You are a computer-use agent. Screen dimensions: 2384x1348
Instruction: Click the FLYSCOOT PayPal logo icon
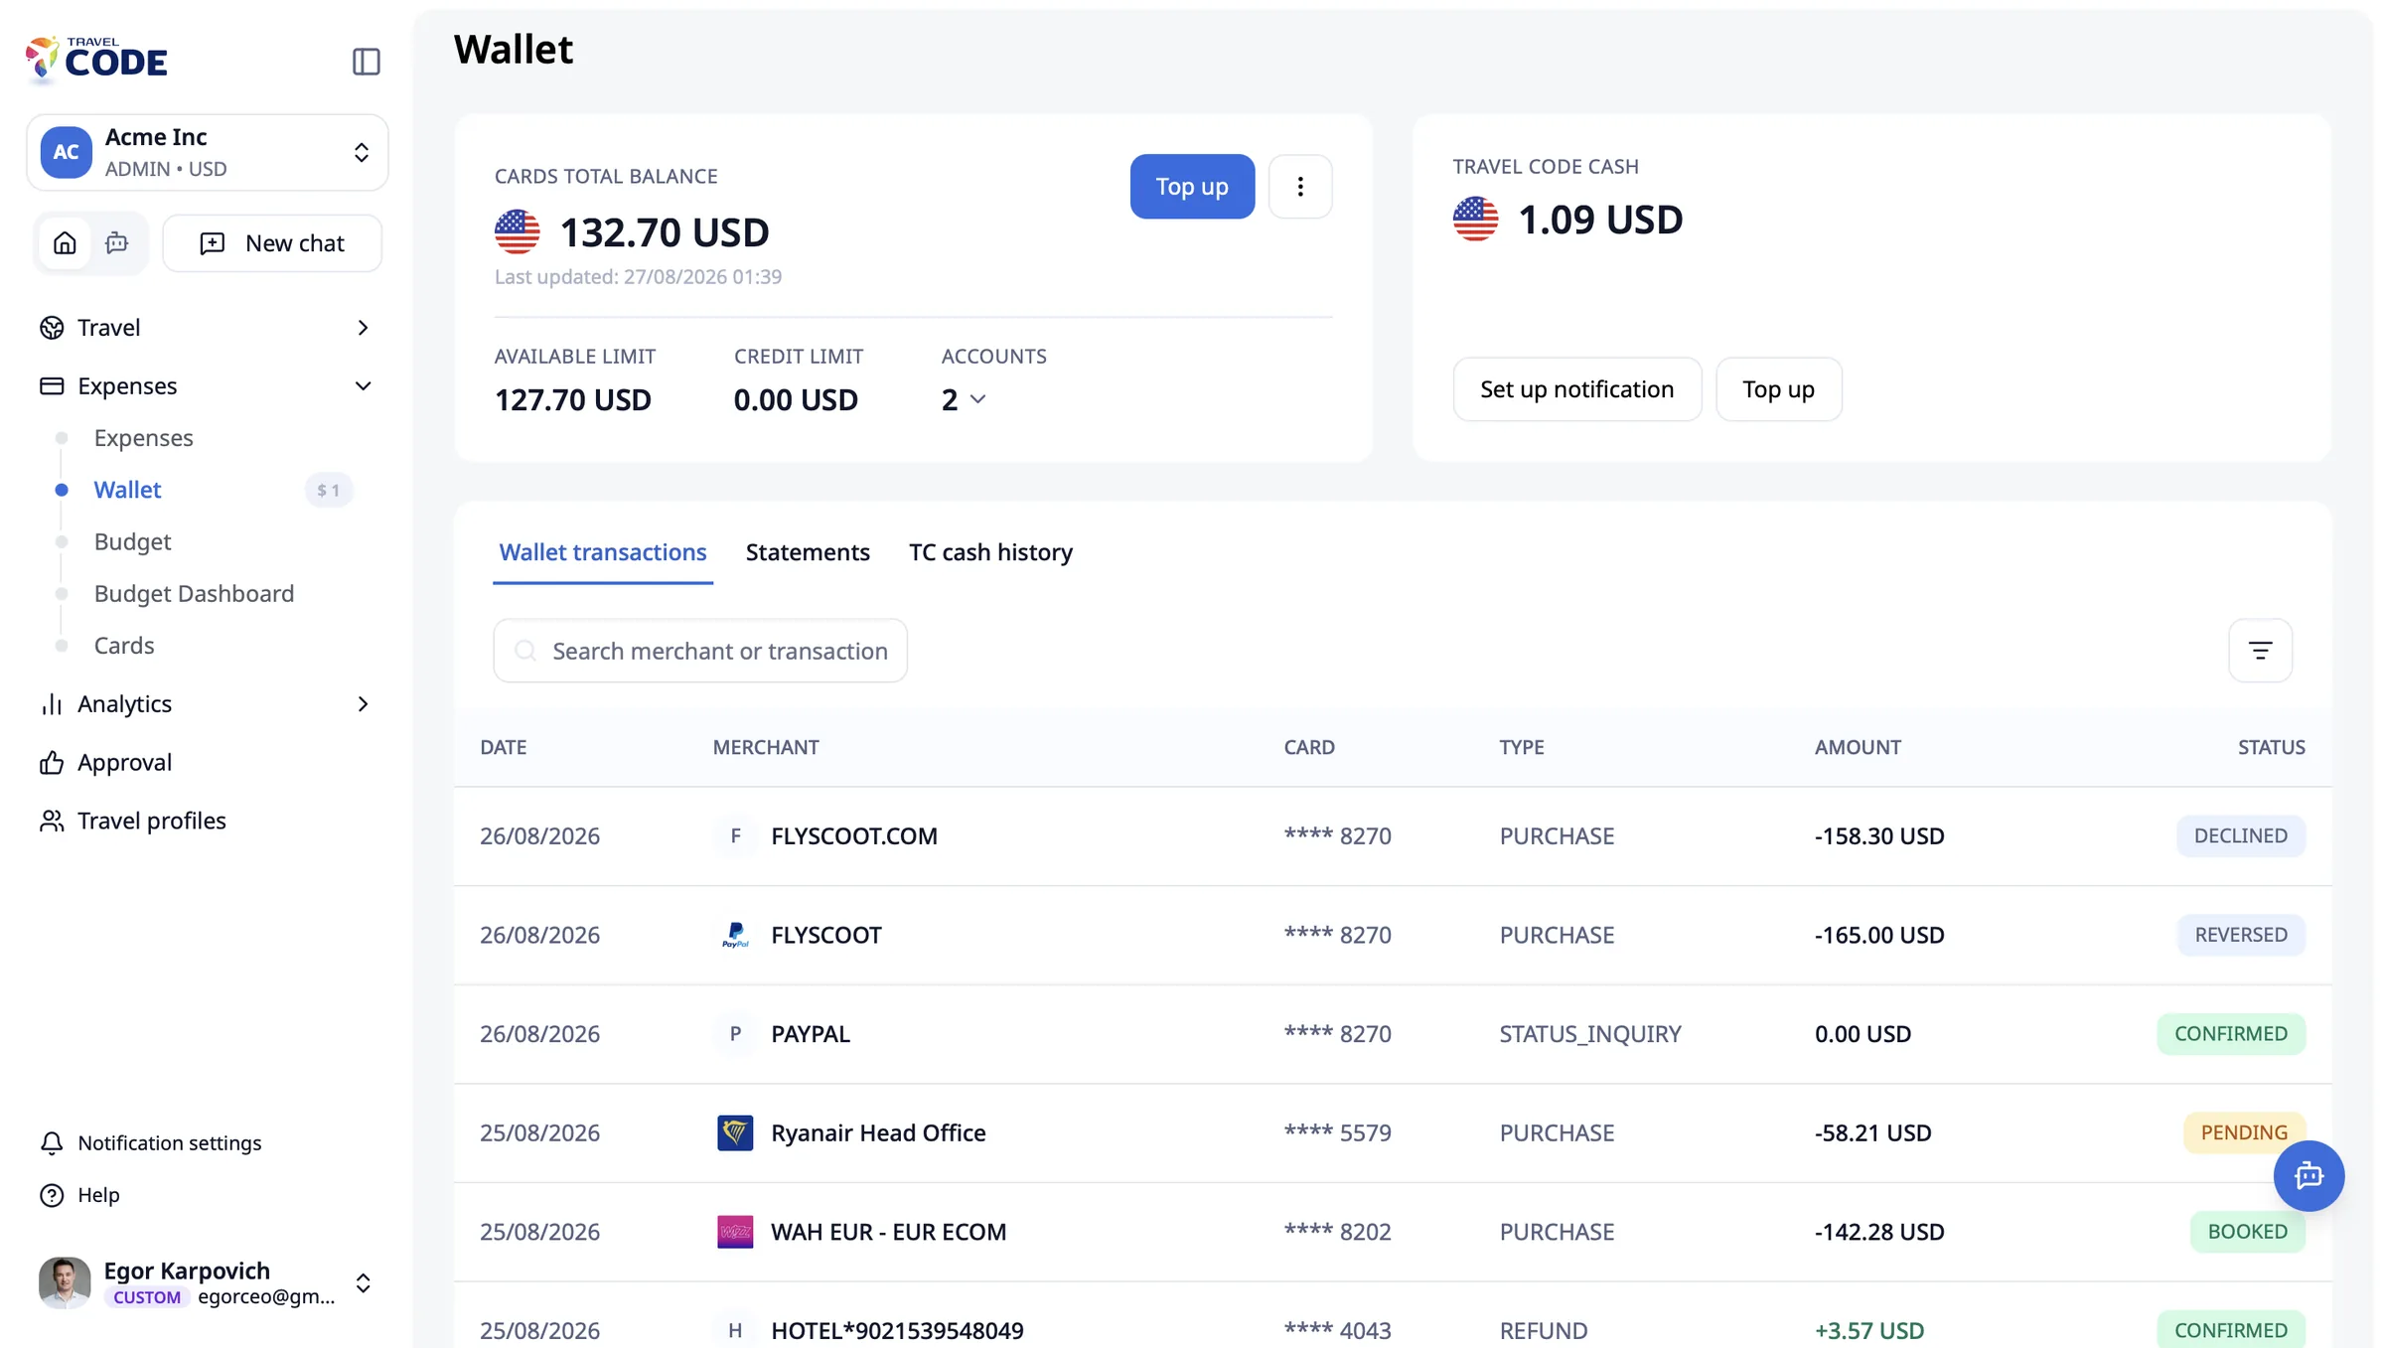(735, 935)
